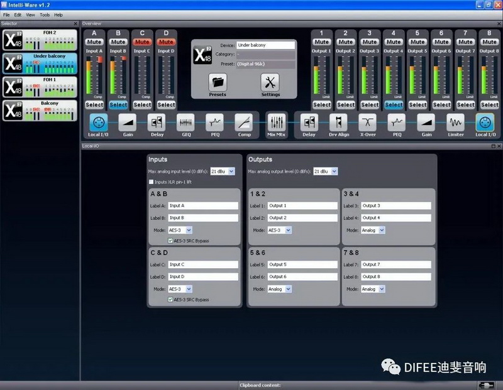Open the output Delay module
Viewport: 503px width, 390px height.
(x=309, y=122)
